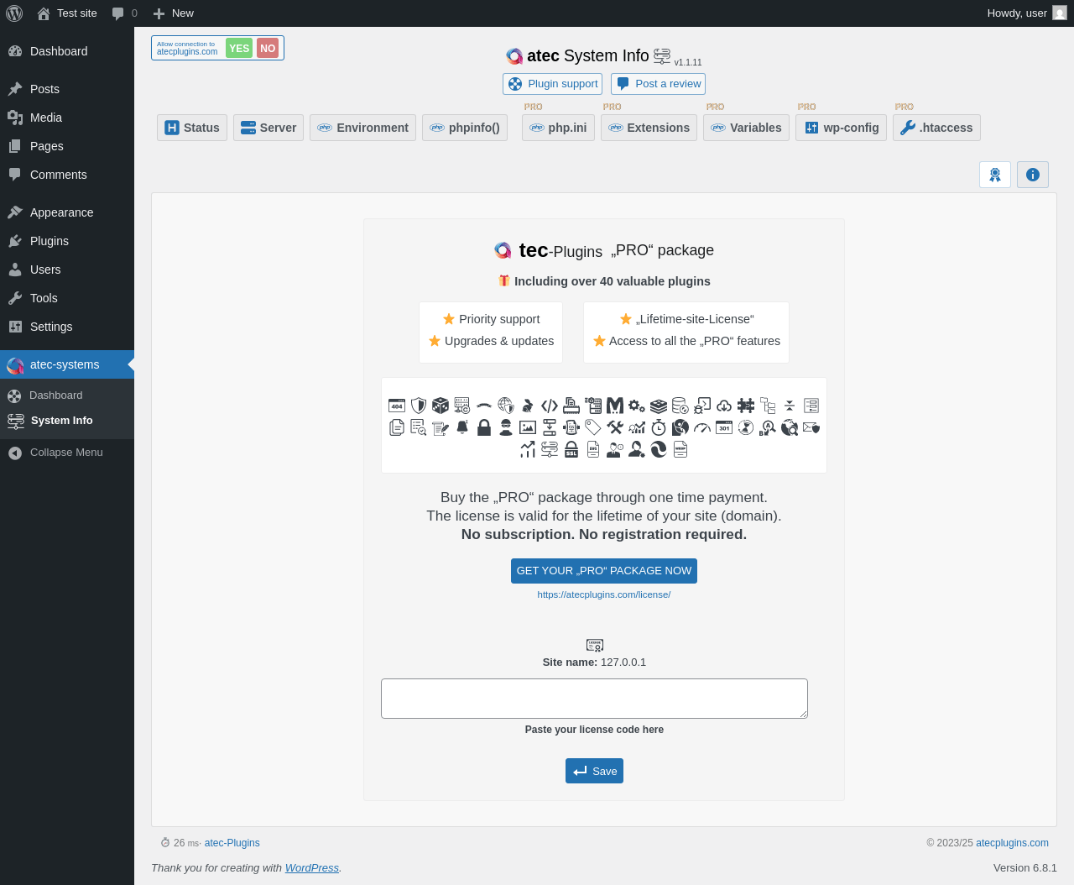Click the cloud download plugin icon
This screenshot has width=1074, height=885.
(724, 406)
